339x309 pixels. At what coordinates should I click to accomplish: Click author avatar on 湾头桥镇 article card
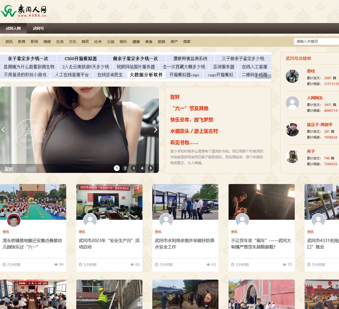[14, 220]
